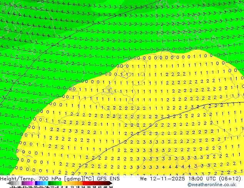Pick the yellow legend swatch above 0
Image resolution: width=244 pixels, height=188 pixels.
pos(63,183)
